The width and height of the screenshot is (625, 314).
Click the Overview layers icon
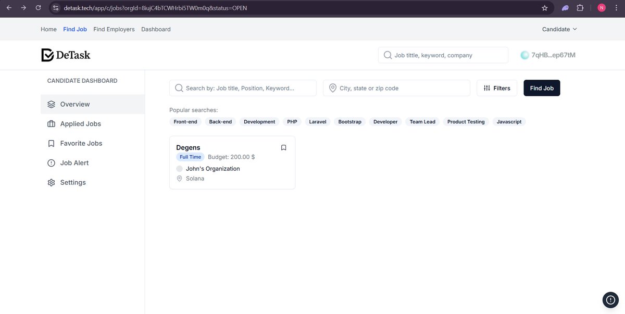tap(51, 104)
